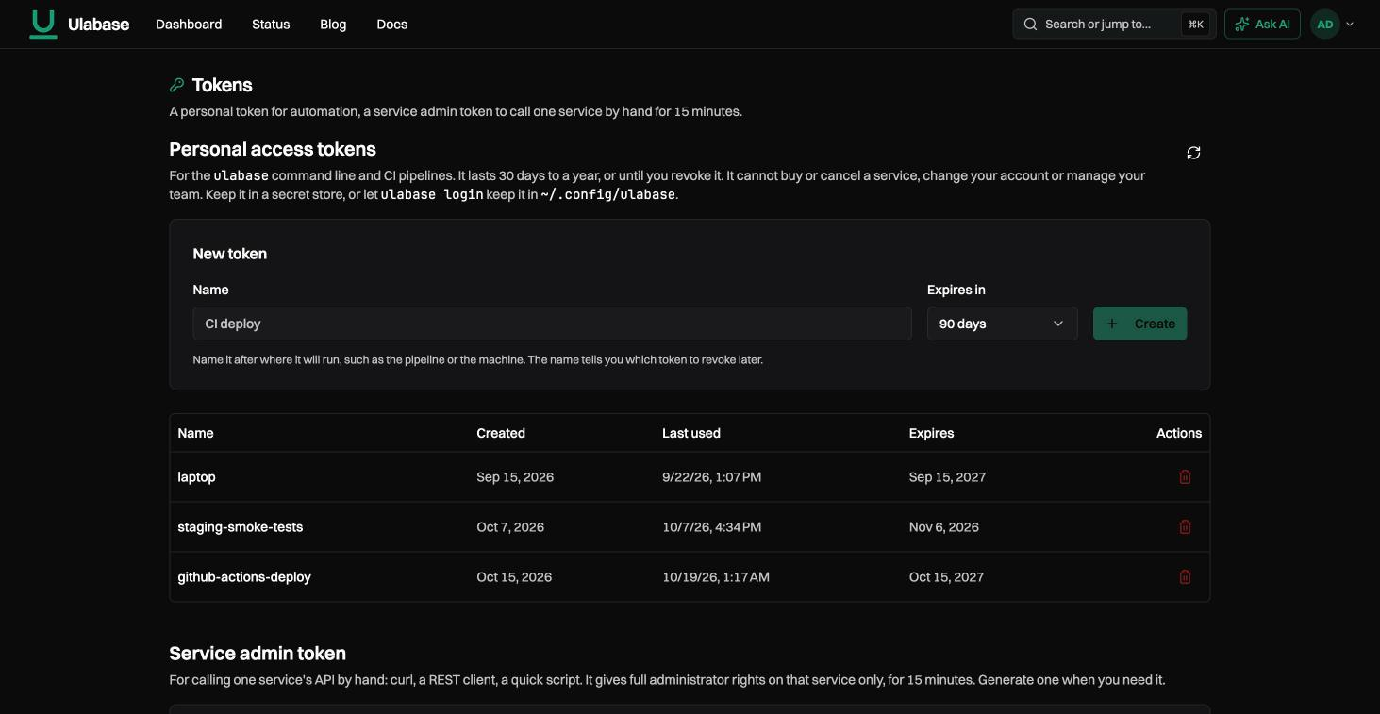The height and width of the screenshot is (714, 1380).
Task: Click last used 9/22/26, 1:07 PM
Action: coord(712,477)
